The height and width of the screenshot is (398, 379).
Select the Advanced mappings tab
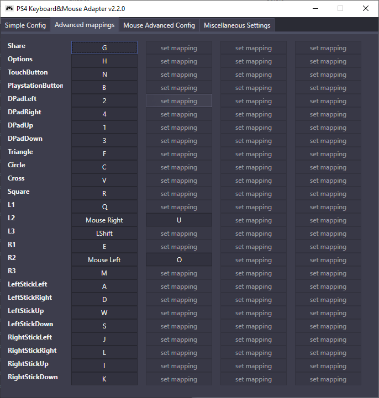[x=85, y=25]
